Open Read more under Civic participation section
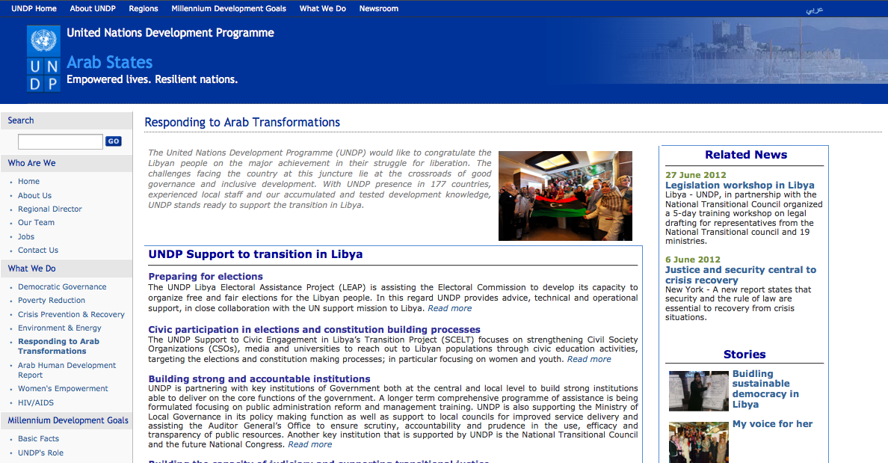The height and width of the screenshot is (463, 888). (589, 359)
